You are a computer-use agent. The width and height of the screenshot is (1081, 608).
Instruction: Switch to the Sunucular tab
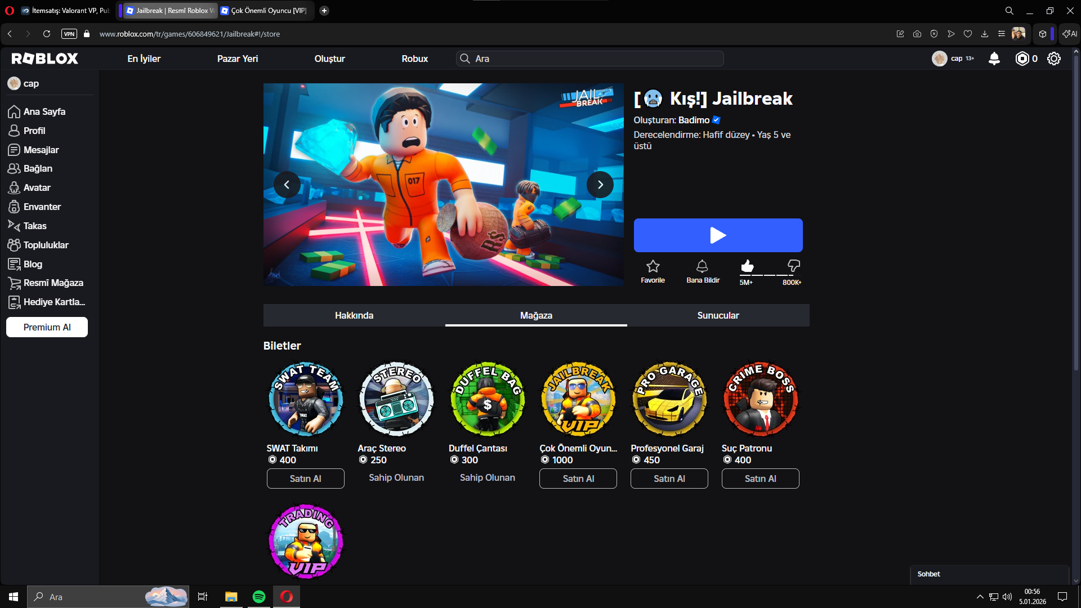pos(718,315)
